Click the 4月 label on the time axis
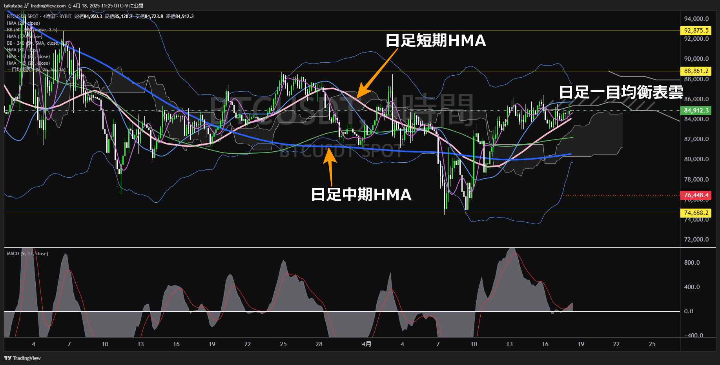This screenshot has width=720, height=365. click(366, 344)
